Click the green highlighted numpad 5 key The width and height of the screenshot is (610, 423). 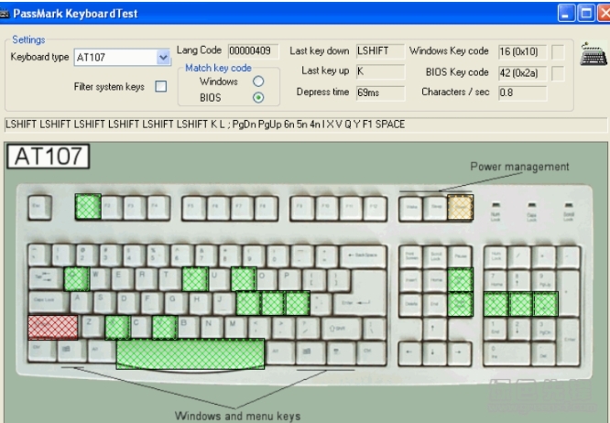(521, 304)
